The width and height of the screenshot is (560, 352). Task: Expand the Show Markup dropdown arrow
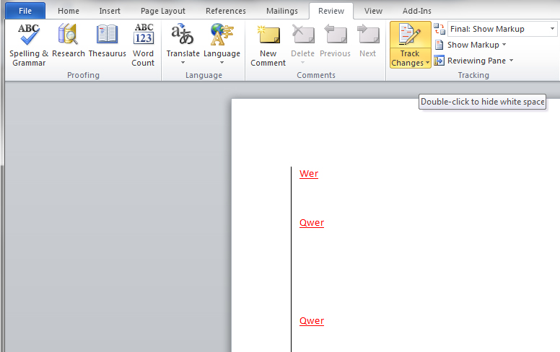coord(504,45)
